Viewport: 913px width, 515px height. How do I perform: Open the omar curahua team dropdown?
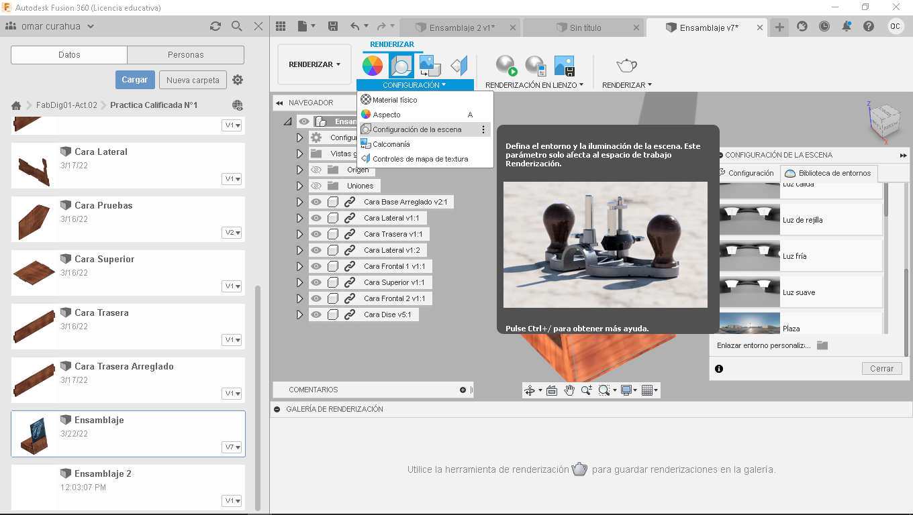50,26
